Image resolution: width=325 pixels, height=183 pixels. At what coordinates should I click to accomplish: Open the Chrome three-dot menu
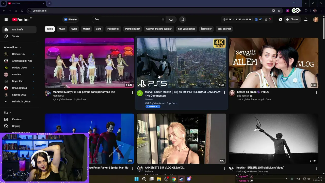(321, 11)
